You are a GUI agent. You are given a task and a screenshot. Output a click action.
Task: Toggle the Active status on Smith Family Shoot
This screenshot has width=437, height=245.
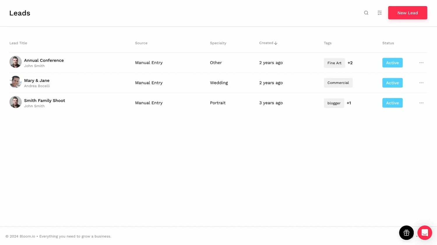(392, 103)
